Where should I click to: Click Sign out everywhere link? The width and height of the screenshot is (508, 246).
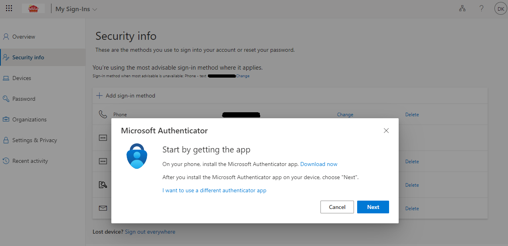pos(150,232)
